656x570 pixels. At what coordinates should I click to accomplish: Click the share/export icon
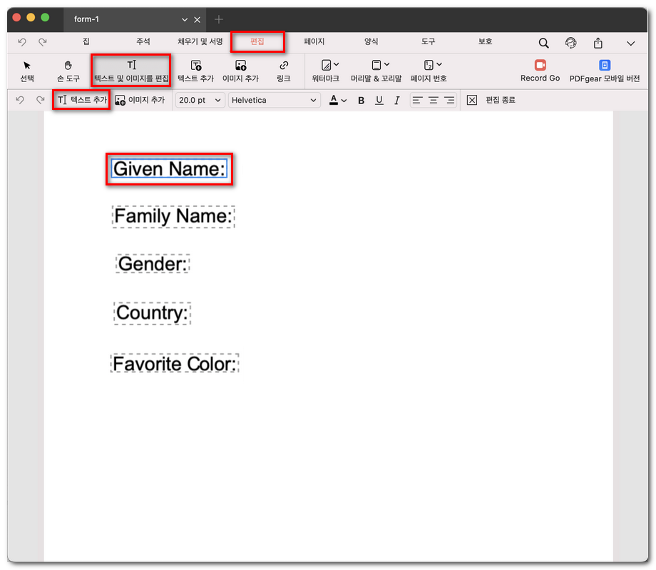[598, 43]
